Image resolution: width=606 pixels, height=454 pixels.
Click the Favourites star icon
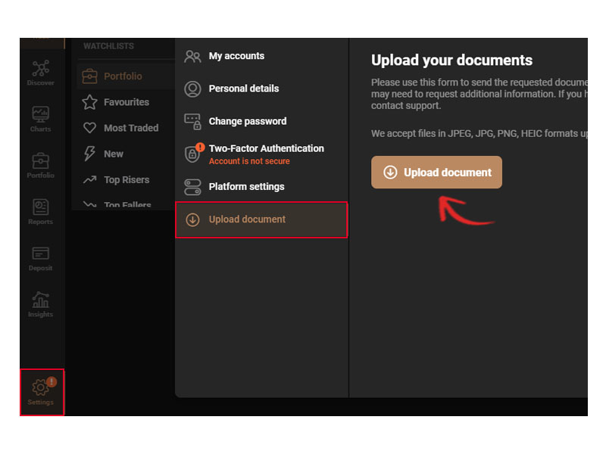pyautogui.click(x=89, y=102)
